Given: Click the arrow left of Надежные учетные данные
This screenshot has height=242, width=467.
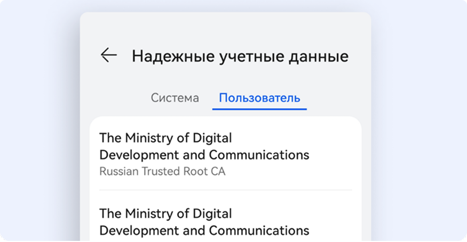Looking at the screenshot, I should [x=109, y=55].
